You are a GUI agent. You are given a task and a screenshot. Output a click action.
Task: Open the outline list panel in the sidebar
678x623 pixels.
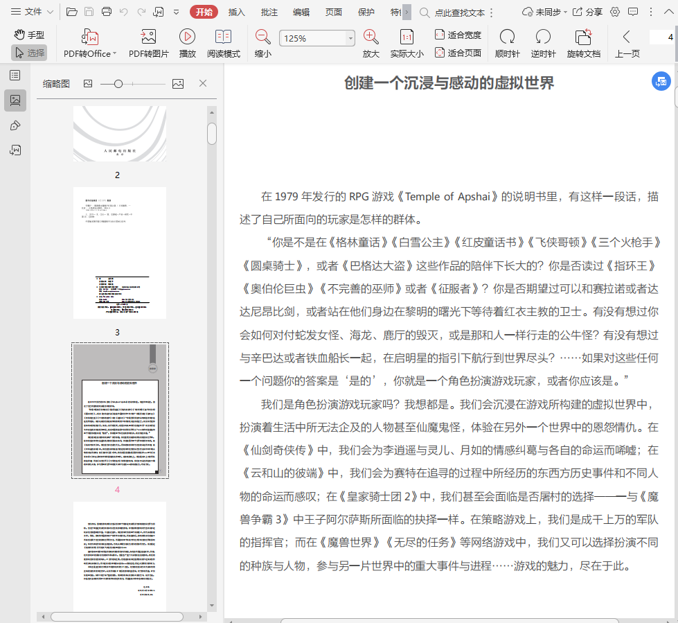[x=15, y=75]
